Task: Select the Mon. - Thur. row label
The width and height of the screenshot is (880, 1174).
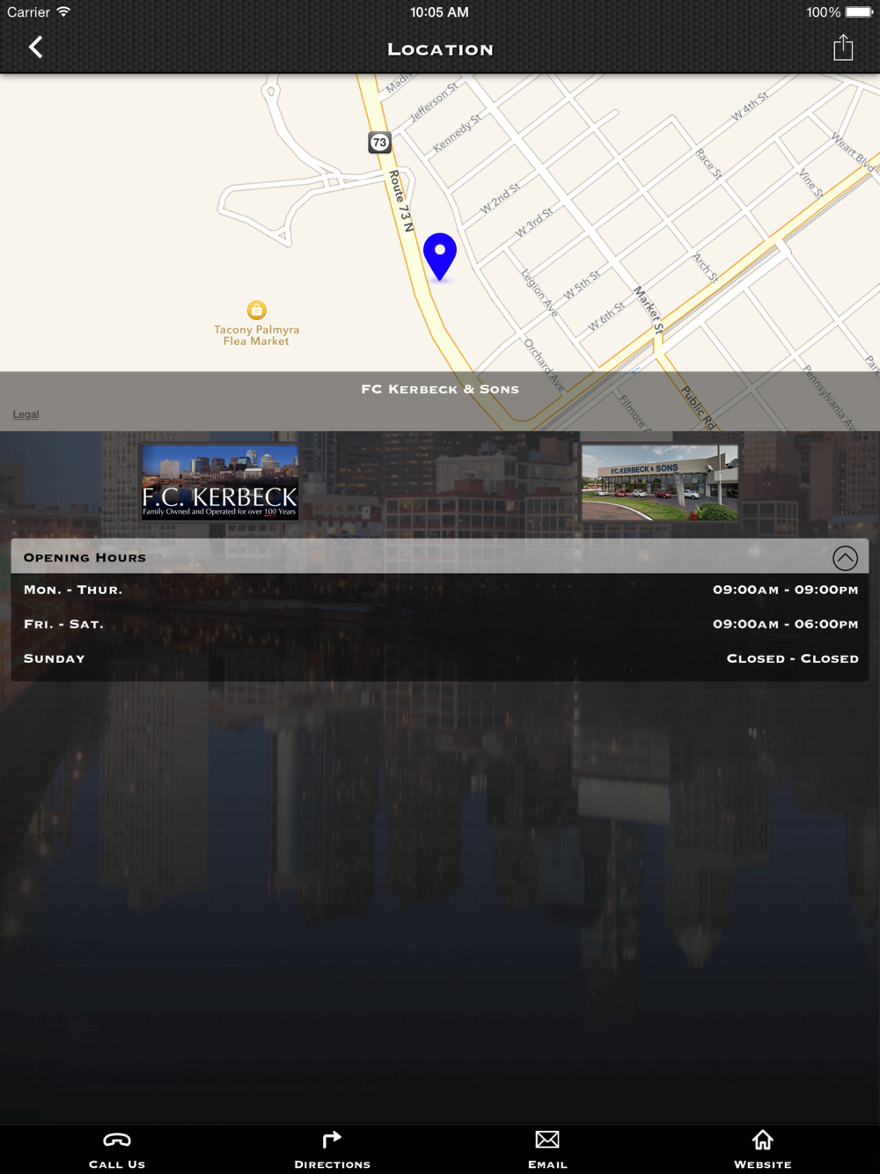Action: pos(73,590)
